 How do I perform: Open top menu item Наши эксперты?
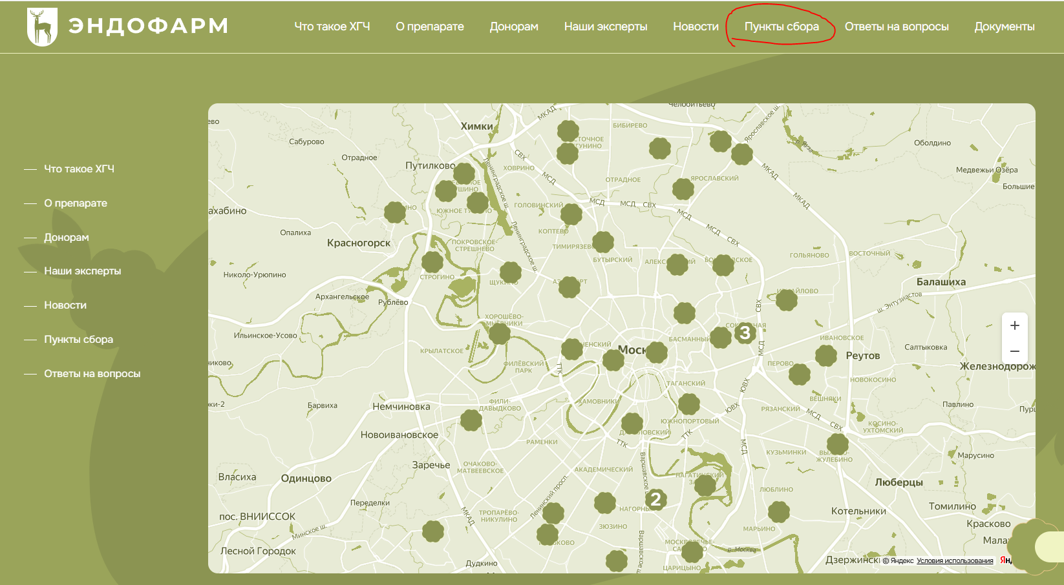pos(606,26)
